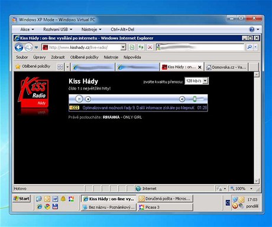Close the Kiss Hády tab
This screenshot has width=272, height=227.
point(200,67)
